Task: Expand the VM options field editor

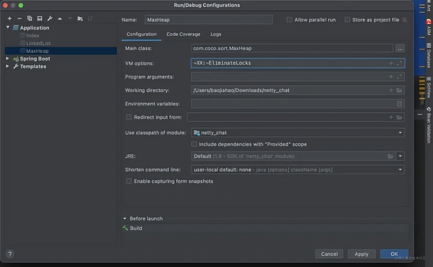Action: (x=400, y=63)
